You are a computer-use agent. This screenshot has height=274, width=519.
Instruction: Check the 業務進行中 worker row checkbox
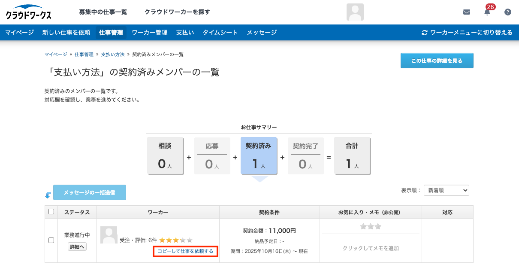pos(51,241)
